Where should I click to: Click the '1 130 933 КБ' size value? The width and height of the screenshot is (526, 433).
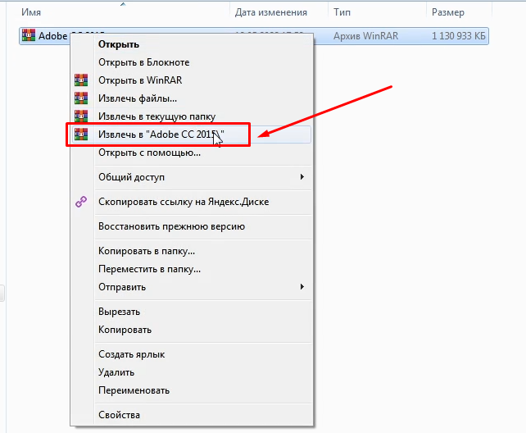[x=458, y=36]
